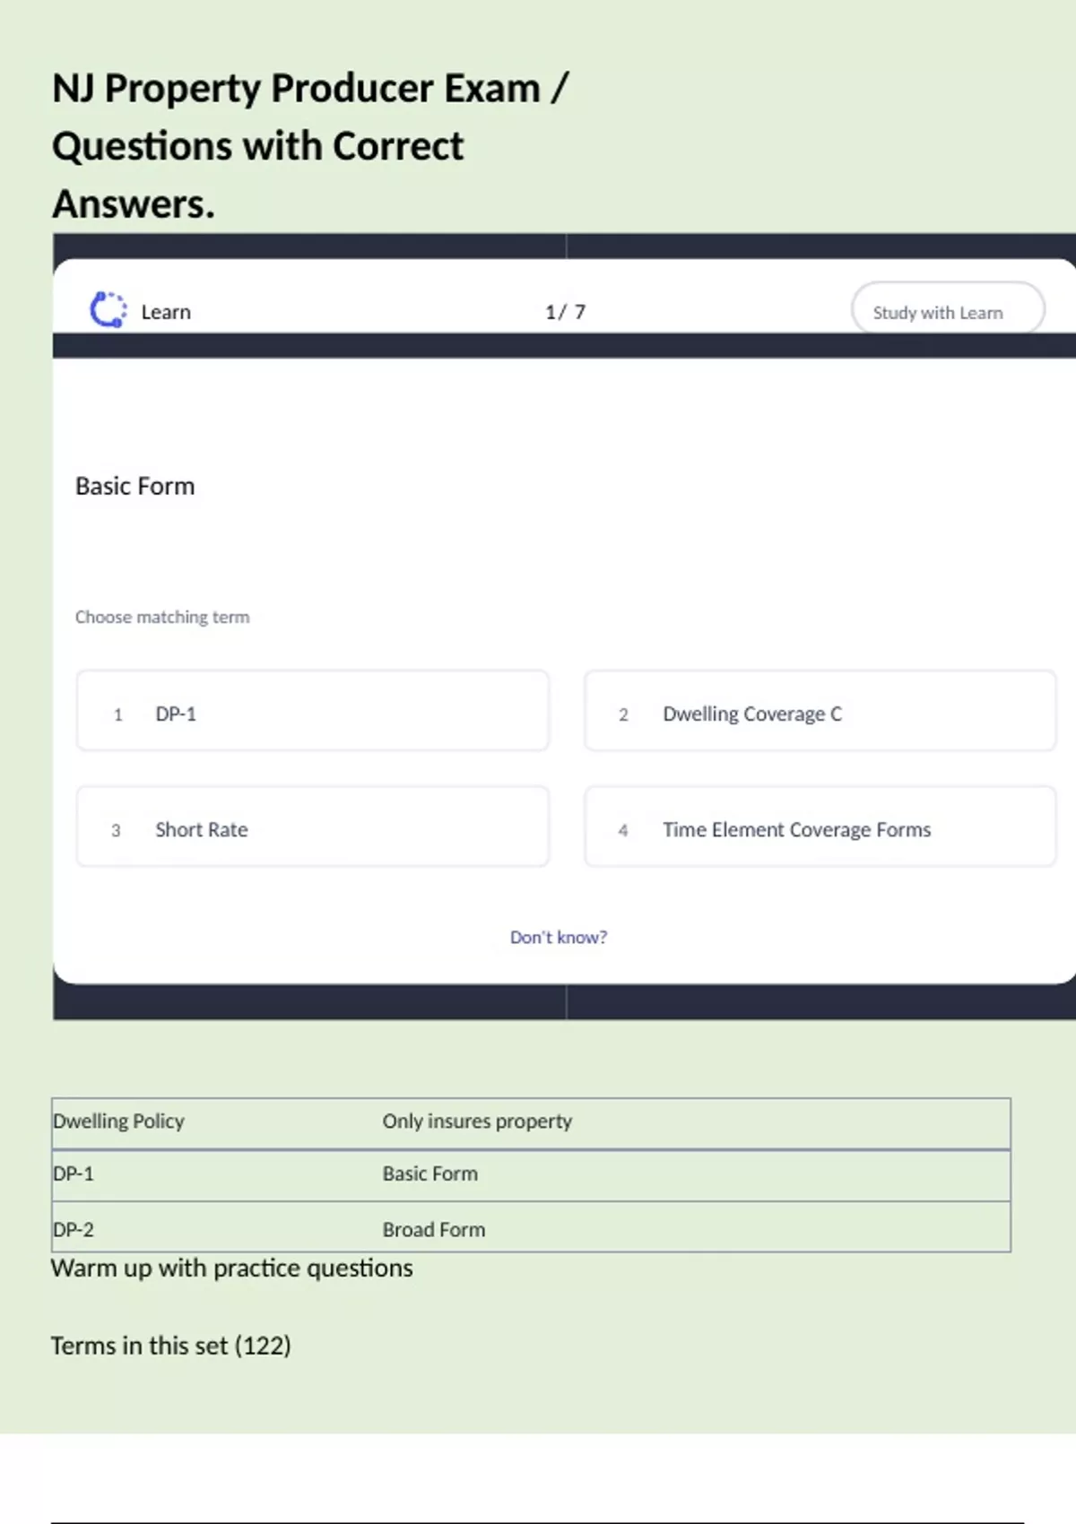The height and width of the screenshot is (1524, 1076).
Task: Click the Warm up with practice questions heading
Action: pos(231,1269)
